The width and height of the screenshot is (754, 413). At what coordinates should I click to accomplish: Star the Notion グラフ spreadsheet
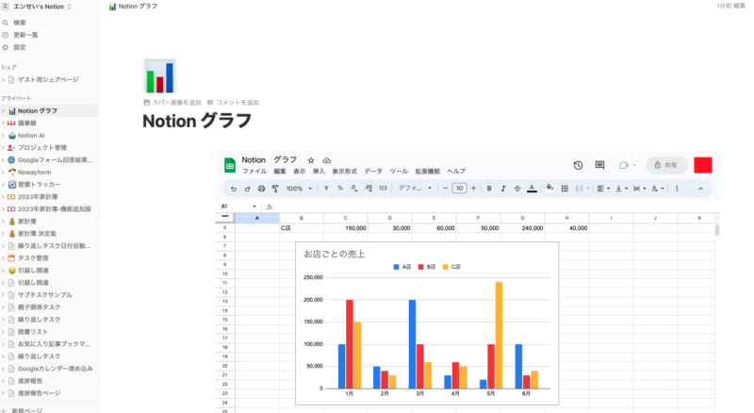click(311, 160)
